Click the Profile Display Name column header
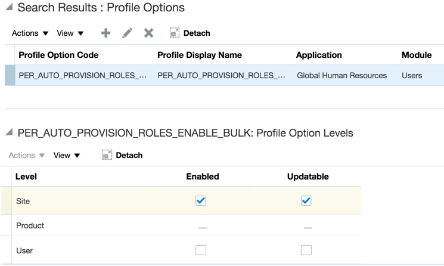444x266 pixels. (x=199, y=55)
